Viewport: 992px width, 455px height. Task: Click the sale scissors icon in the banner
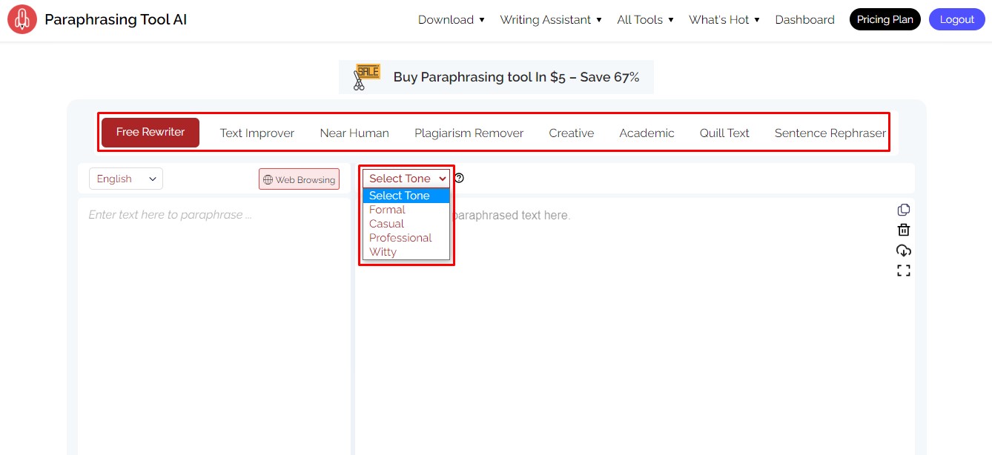pos(366,77)
